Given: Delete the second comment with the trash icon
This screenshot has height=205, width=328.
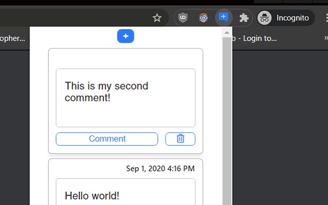Looking at the screenshot, I should [x=180, y=139].
